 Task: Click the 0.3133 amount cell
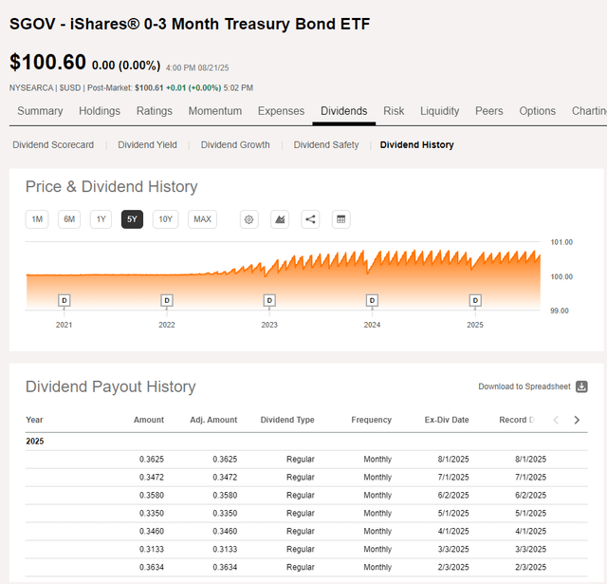coord(152,549)
